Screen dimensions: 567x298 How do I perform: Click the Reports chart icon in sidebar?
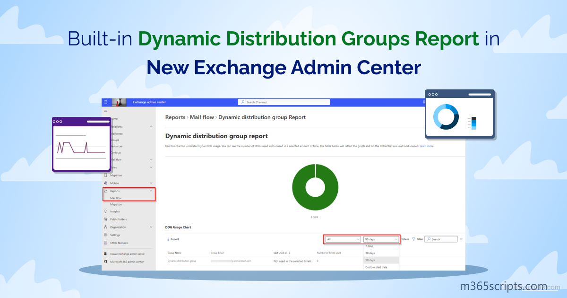coord(105,191)
